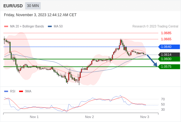Click the 'RSI' legend label
Viewport: 181px width, 122px height.
(13, 91)
